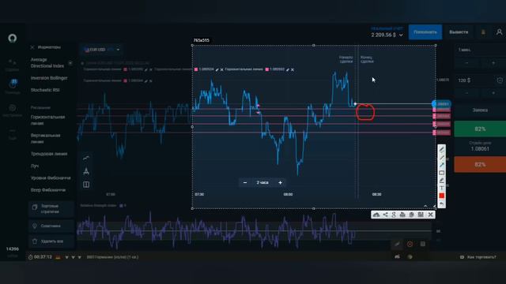Open the trading platform logo
Screen dimensions: 506x284
click(13, 39)
